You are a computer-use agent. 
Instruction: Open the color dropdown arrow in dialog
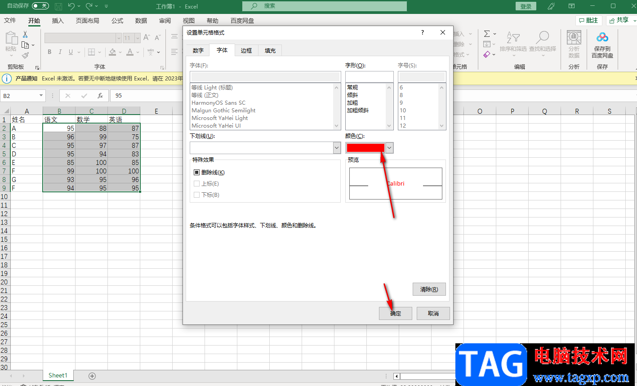[389, 147]
